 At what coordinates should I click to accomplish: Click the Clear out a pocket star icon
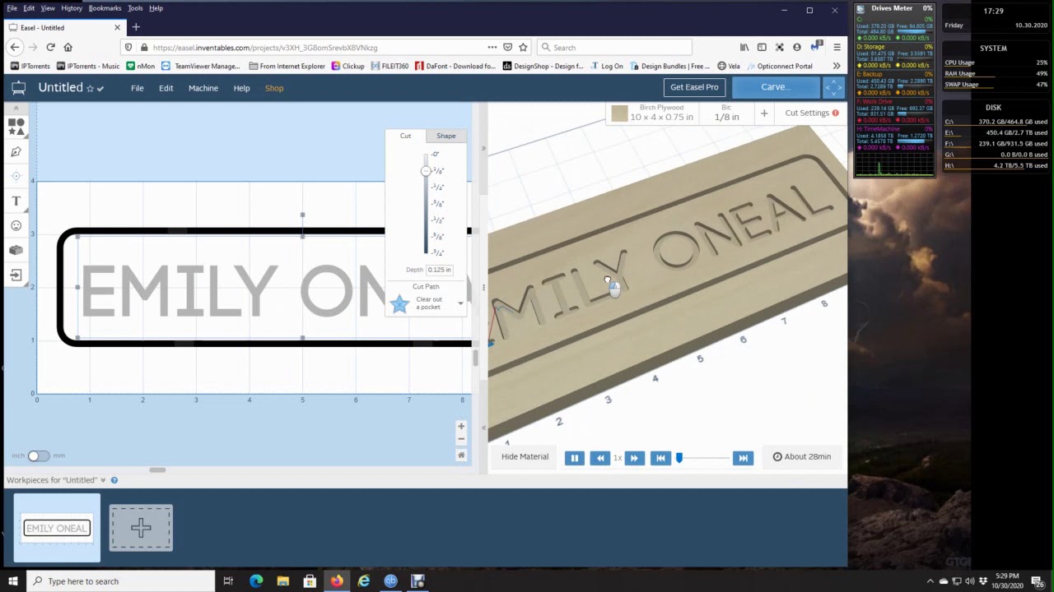click(399, 304)
